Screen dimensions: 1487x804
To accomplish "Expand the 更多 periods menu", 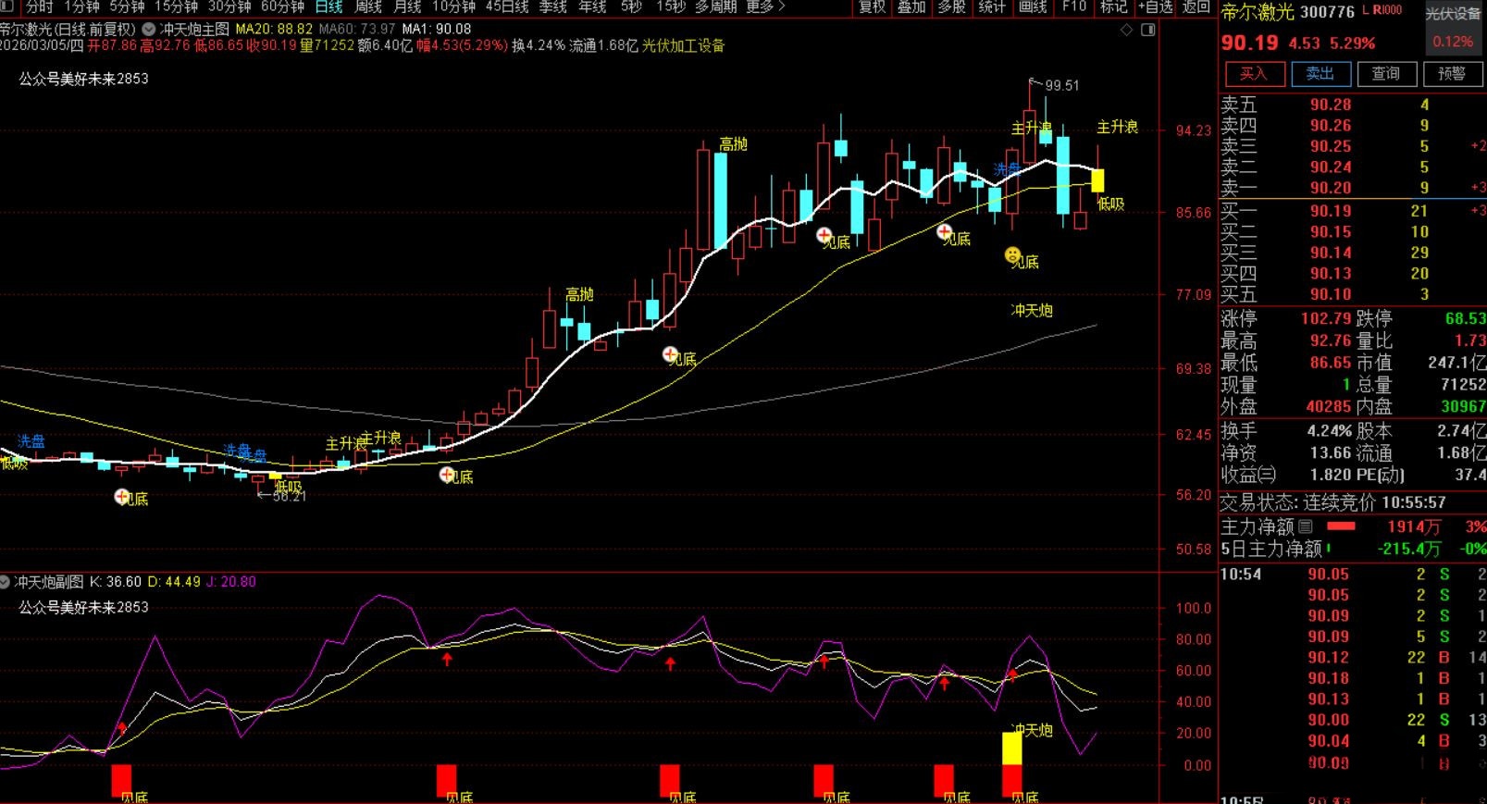I will (764, 6).
